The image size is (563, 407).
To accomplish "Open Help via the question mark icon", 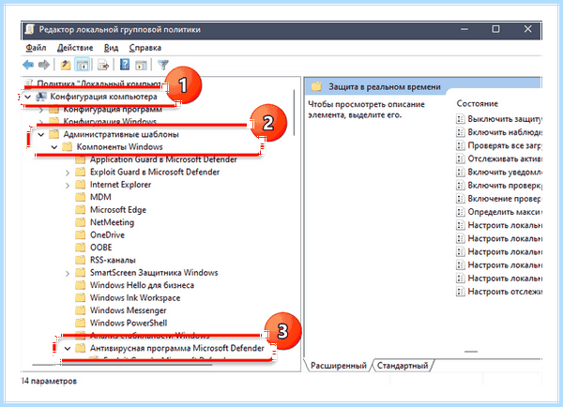I will pyautogui.click(x=124, y=65).
